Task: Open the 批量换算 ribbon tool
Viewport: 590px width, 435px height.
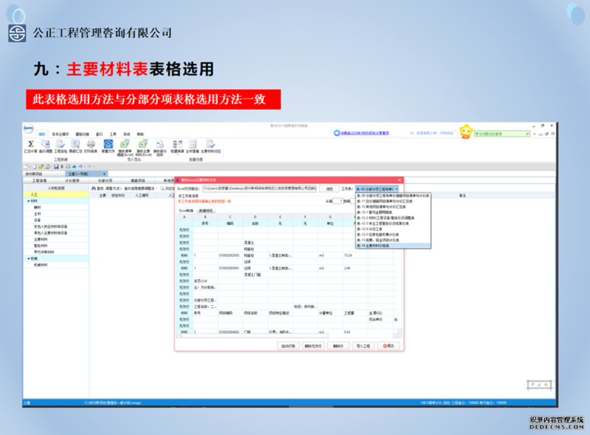Action: pos(177,146)
